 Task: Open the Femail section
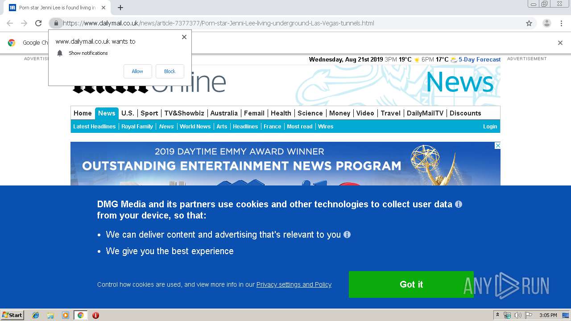254,113
